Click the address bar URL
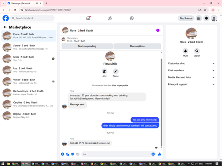 (48, 10)
